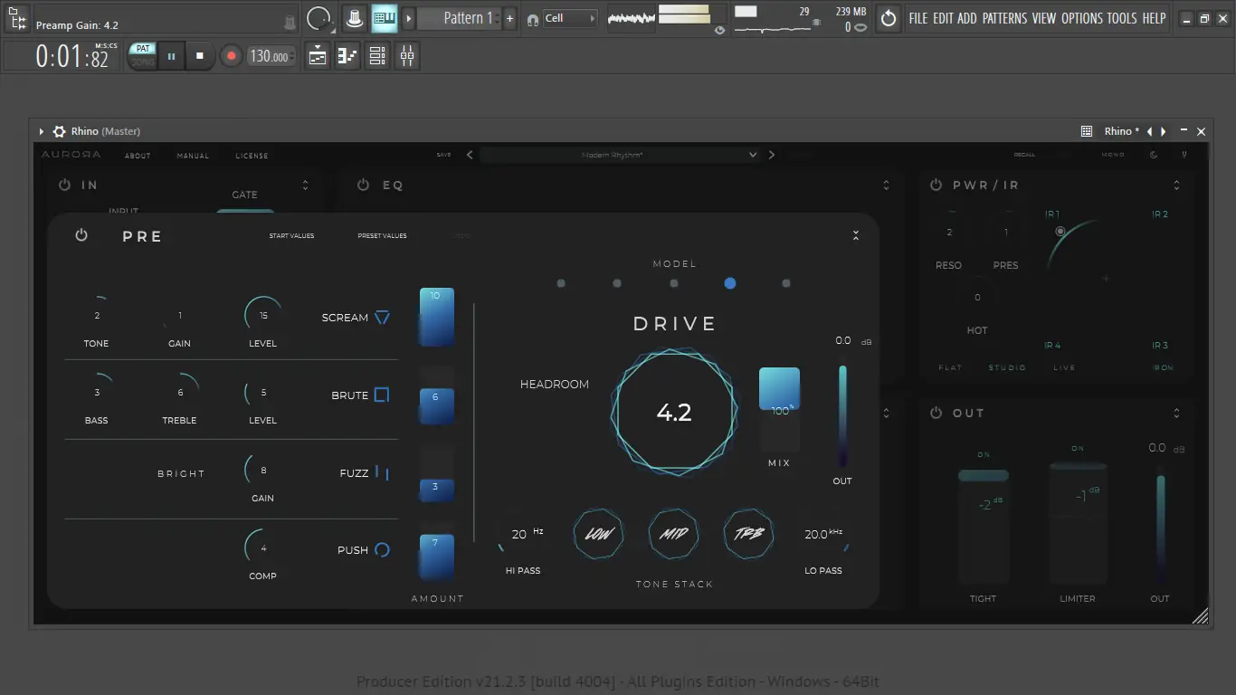Select the fourth (active) MODEL dot
This screenshot has width=1236, height=695.
click(x=729, y=283)
